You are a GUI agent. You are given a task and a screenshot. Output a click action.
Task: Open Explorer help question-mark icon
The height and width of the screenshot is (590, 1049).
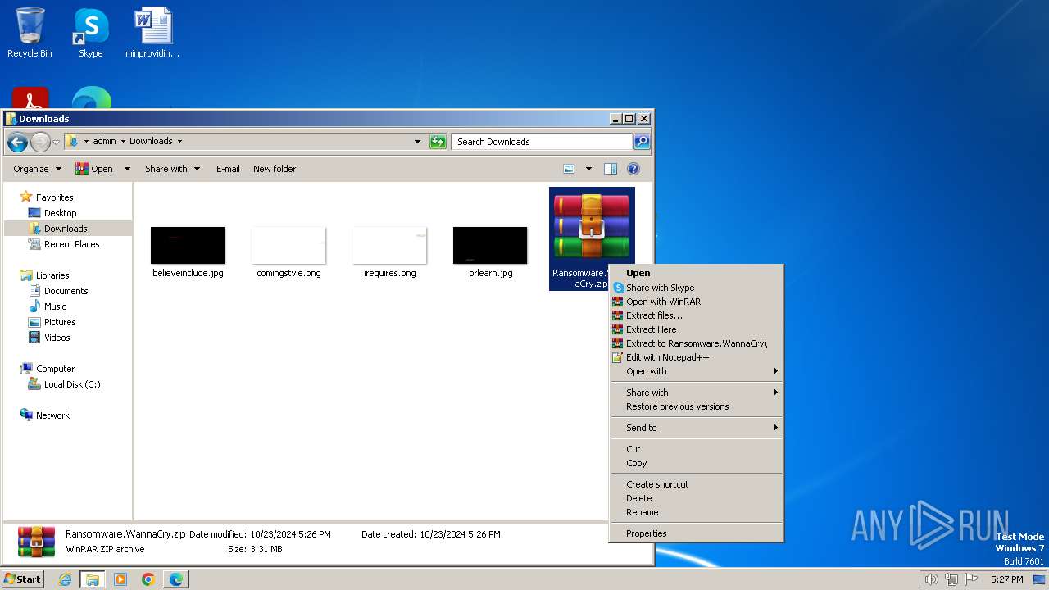point(633,169)
